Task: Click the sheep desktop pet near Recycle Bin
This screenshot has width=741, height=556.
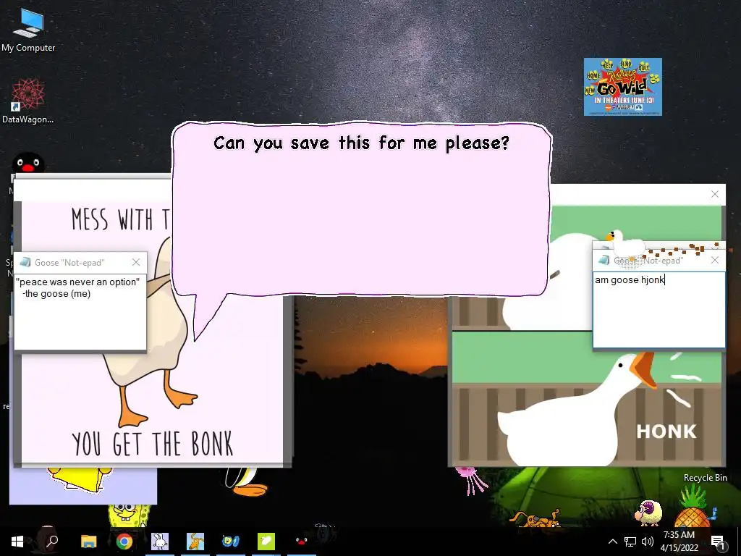Action: point(648,513)
